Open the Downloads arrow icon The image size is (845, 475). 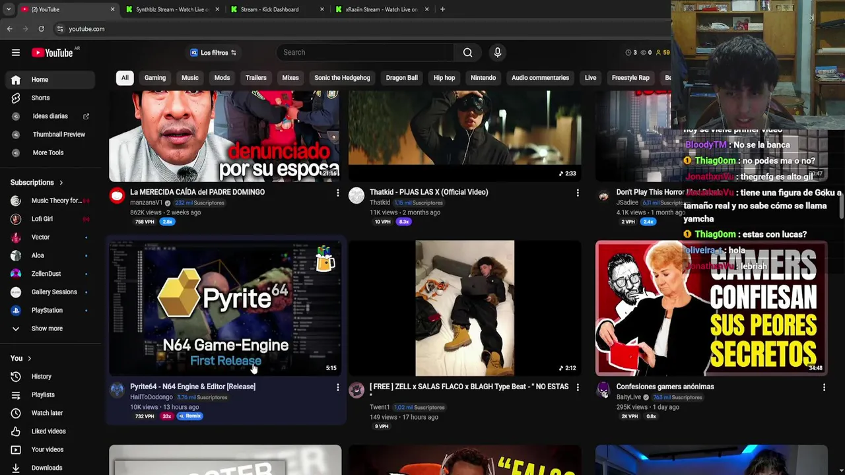point(16,468)
